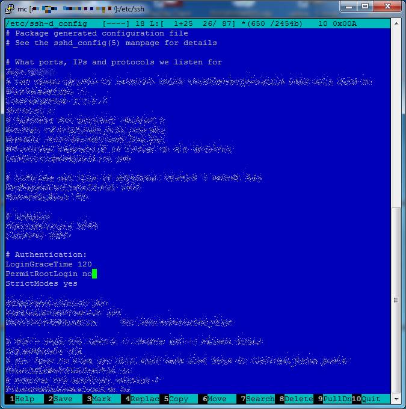
Task: Click the scrollbar up arrow
Action: [x=396, y=23]
